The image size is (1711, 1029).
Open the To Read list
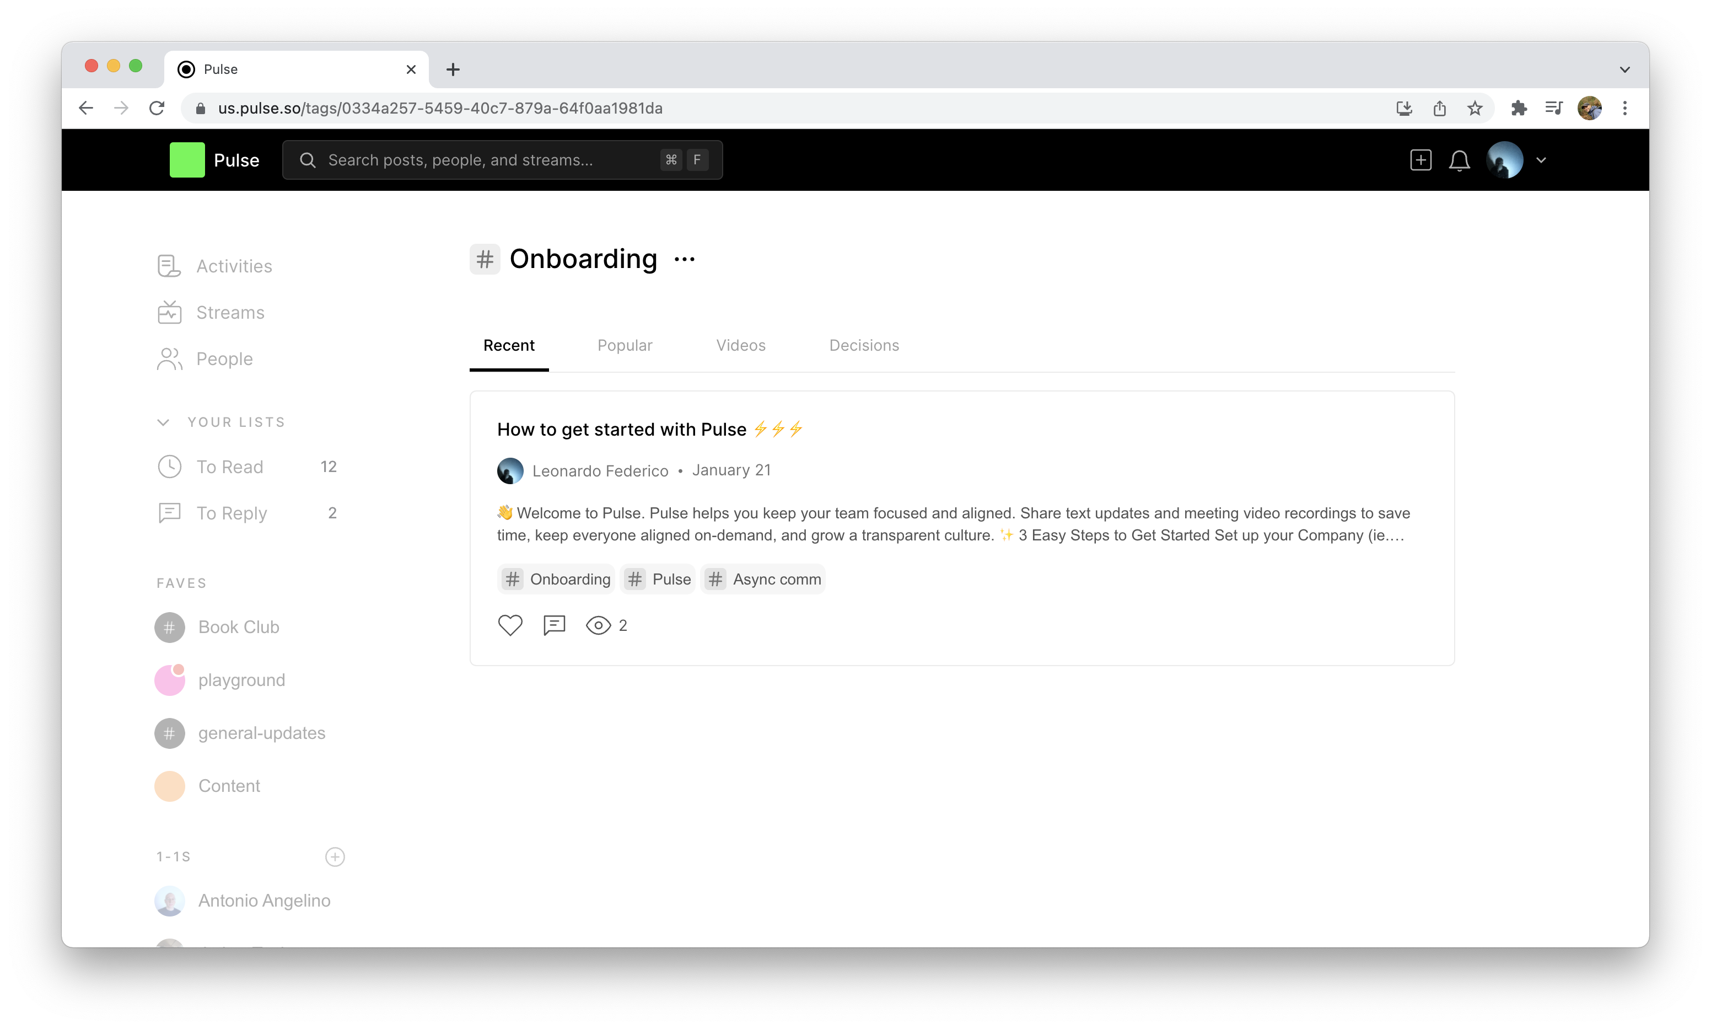(x=230, y=467)
